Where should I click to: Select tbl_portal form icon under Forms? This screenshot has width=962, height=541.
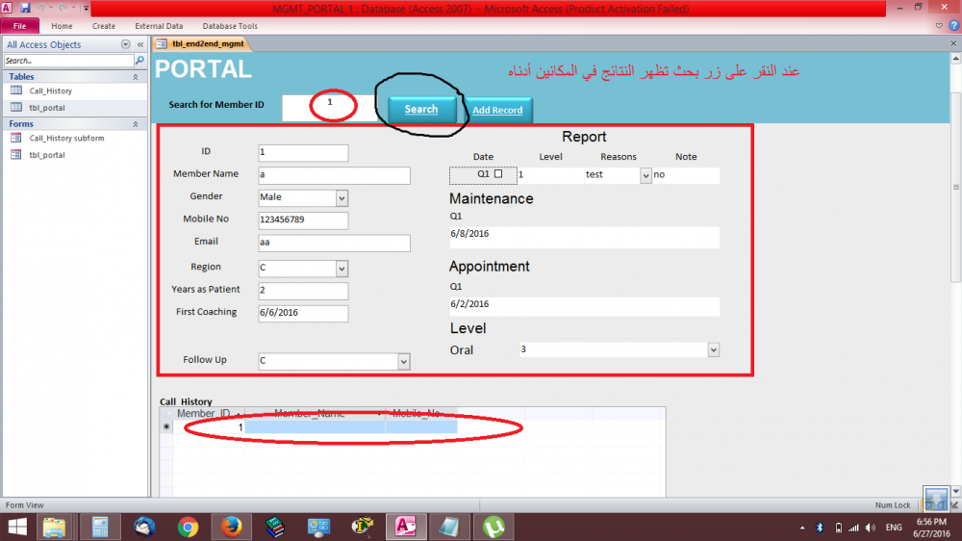tap(16, 154)
